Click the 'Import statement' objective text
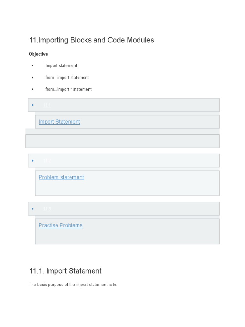 (x=61, y=66)
